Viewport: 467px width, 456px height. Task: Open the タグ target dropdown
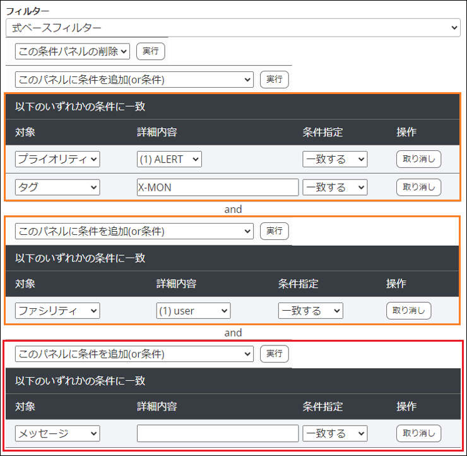(x=57, y=187)
